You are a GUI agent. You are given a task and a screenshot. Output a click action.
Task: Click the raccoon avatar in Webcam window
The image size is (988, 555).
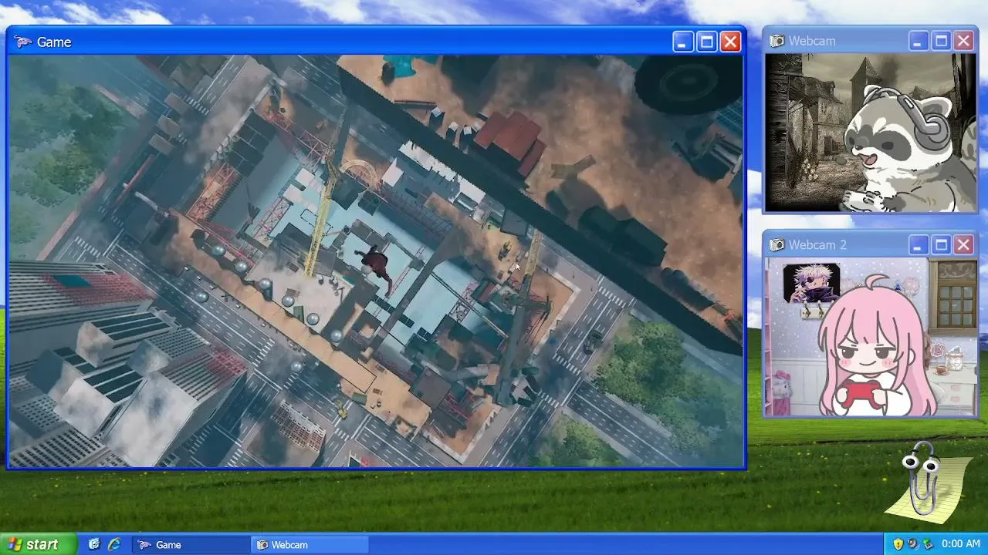point(902,149)
